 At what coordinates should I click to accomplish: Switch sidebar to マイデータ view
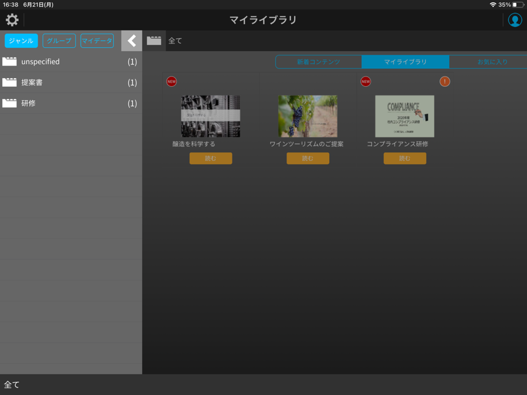97,41
